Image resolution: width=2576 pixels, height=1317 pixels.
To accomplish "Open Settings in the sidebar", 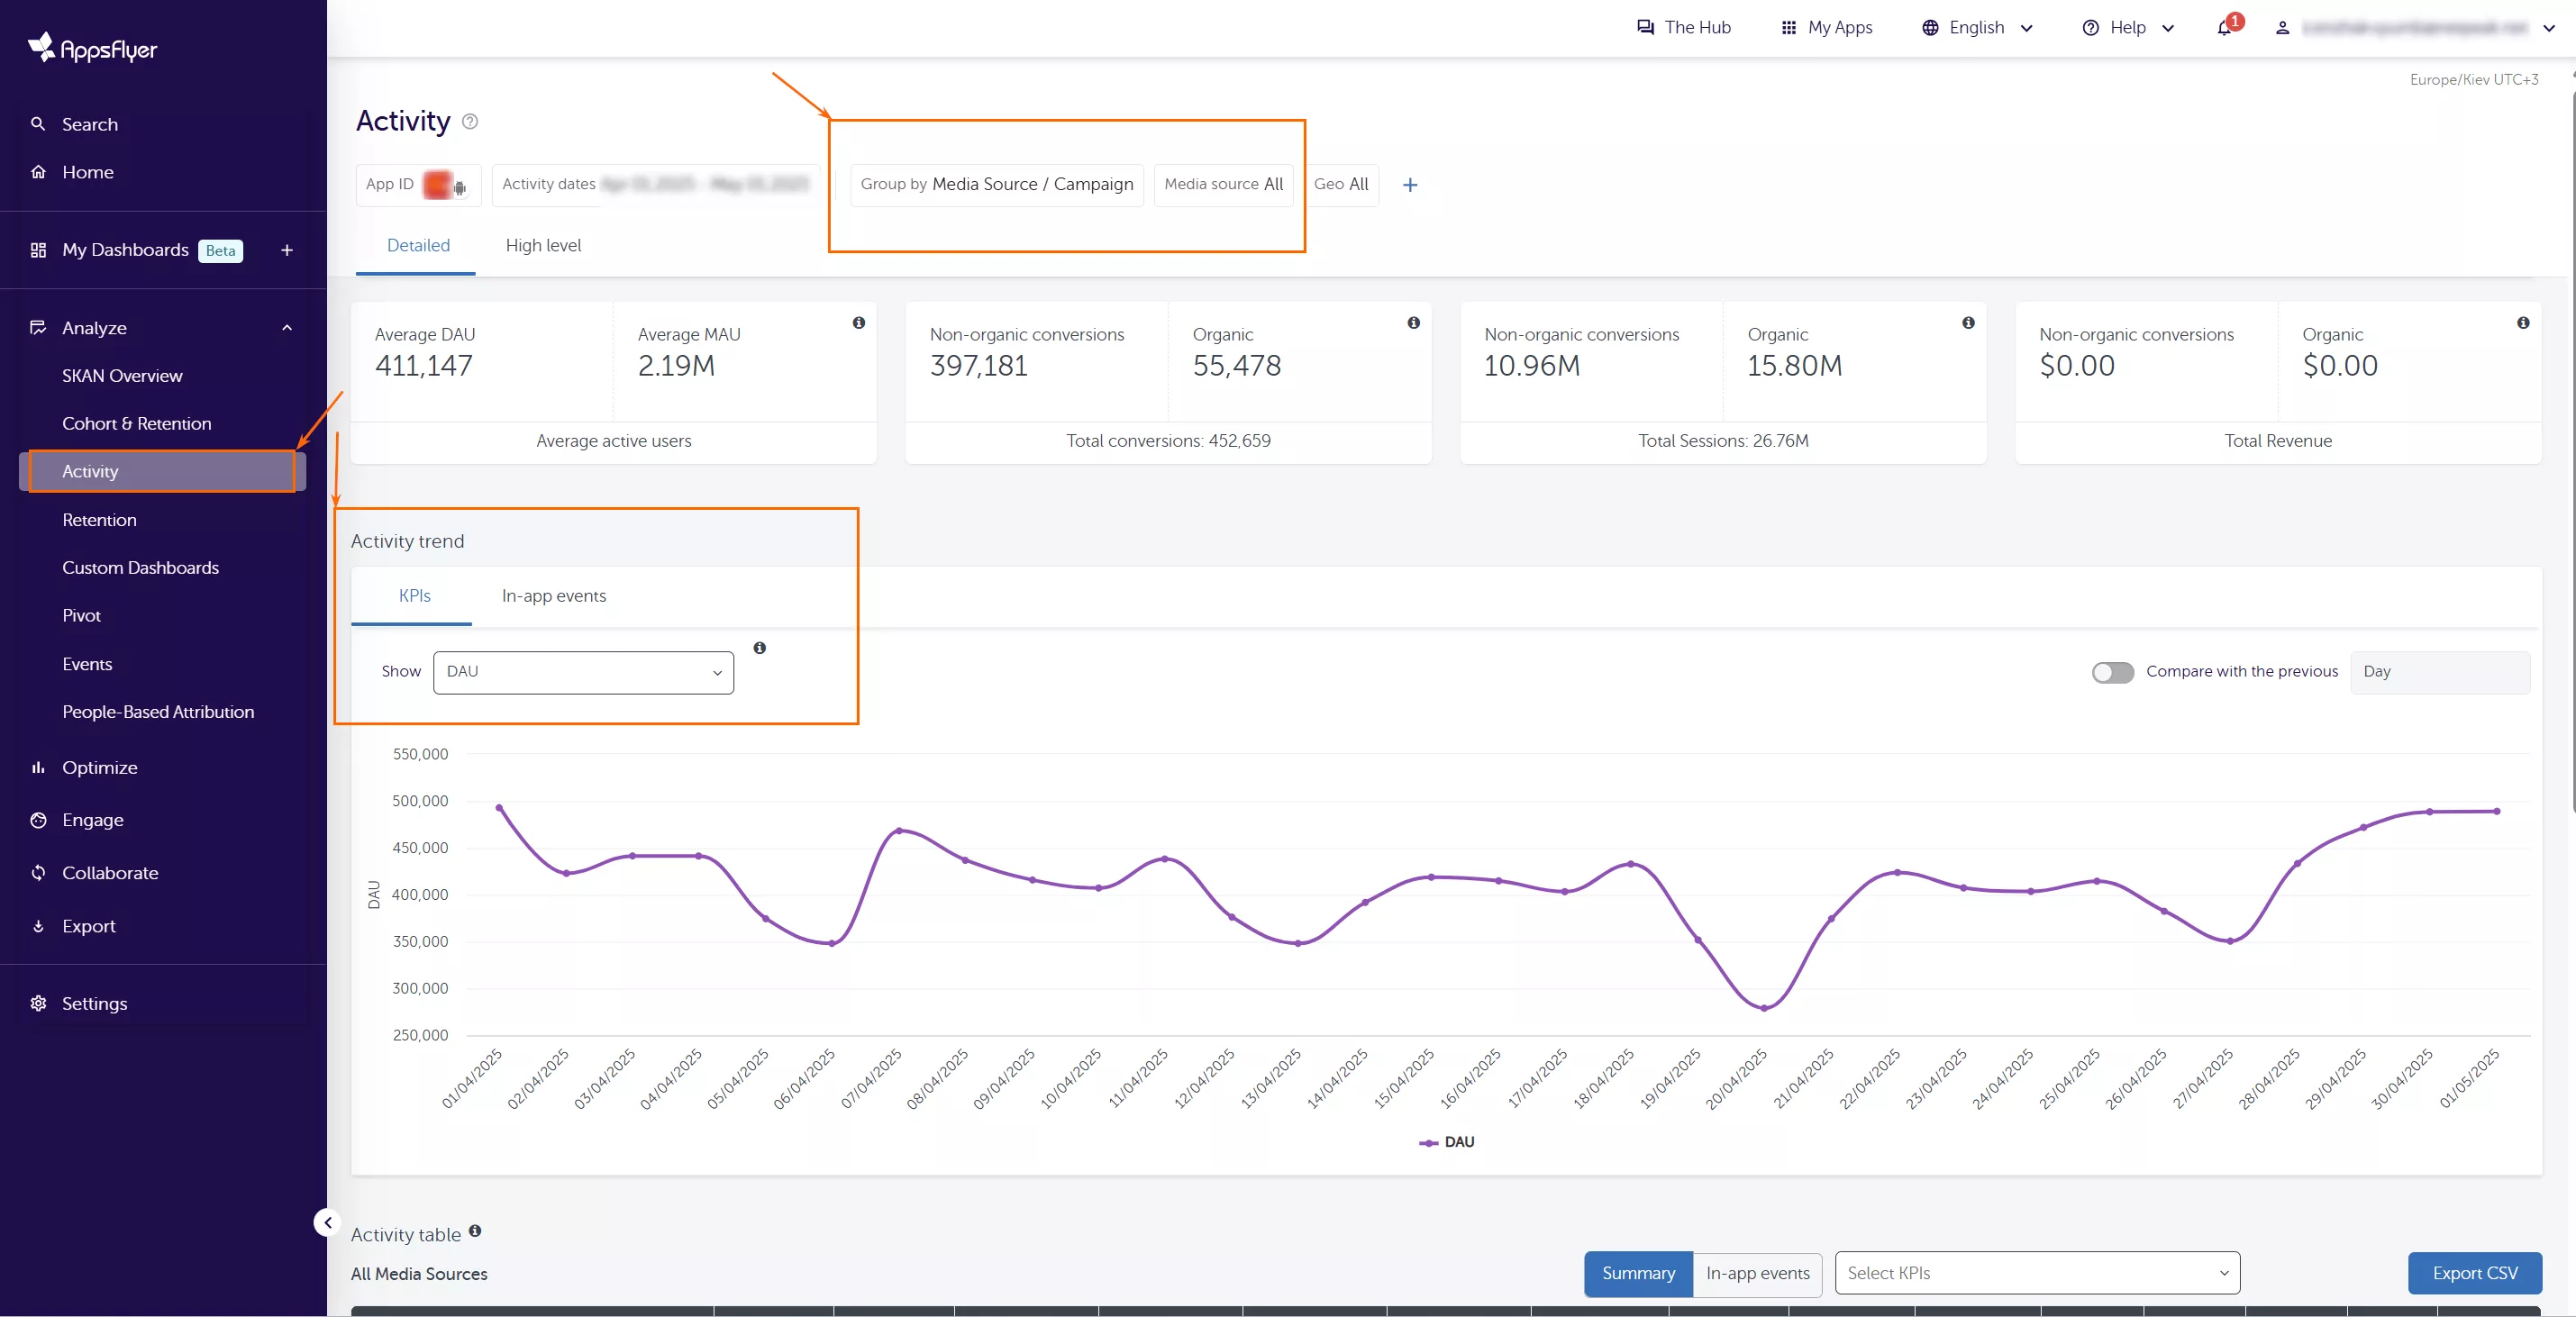I will pyautogui.click(x=94, y=1003).
